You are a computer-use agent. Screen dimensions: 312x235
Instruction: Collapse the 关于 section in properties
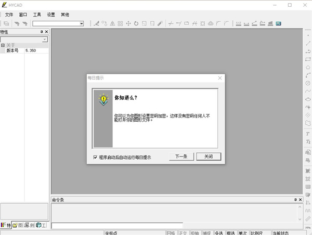click(x=3, y=45)
